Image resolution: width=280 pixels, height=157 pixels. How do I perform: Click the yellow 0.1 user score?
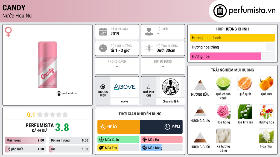pyautogui.click(x=31, y=115)
